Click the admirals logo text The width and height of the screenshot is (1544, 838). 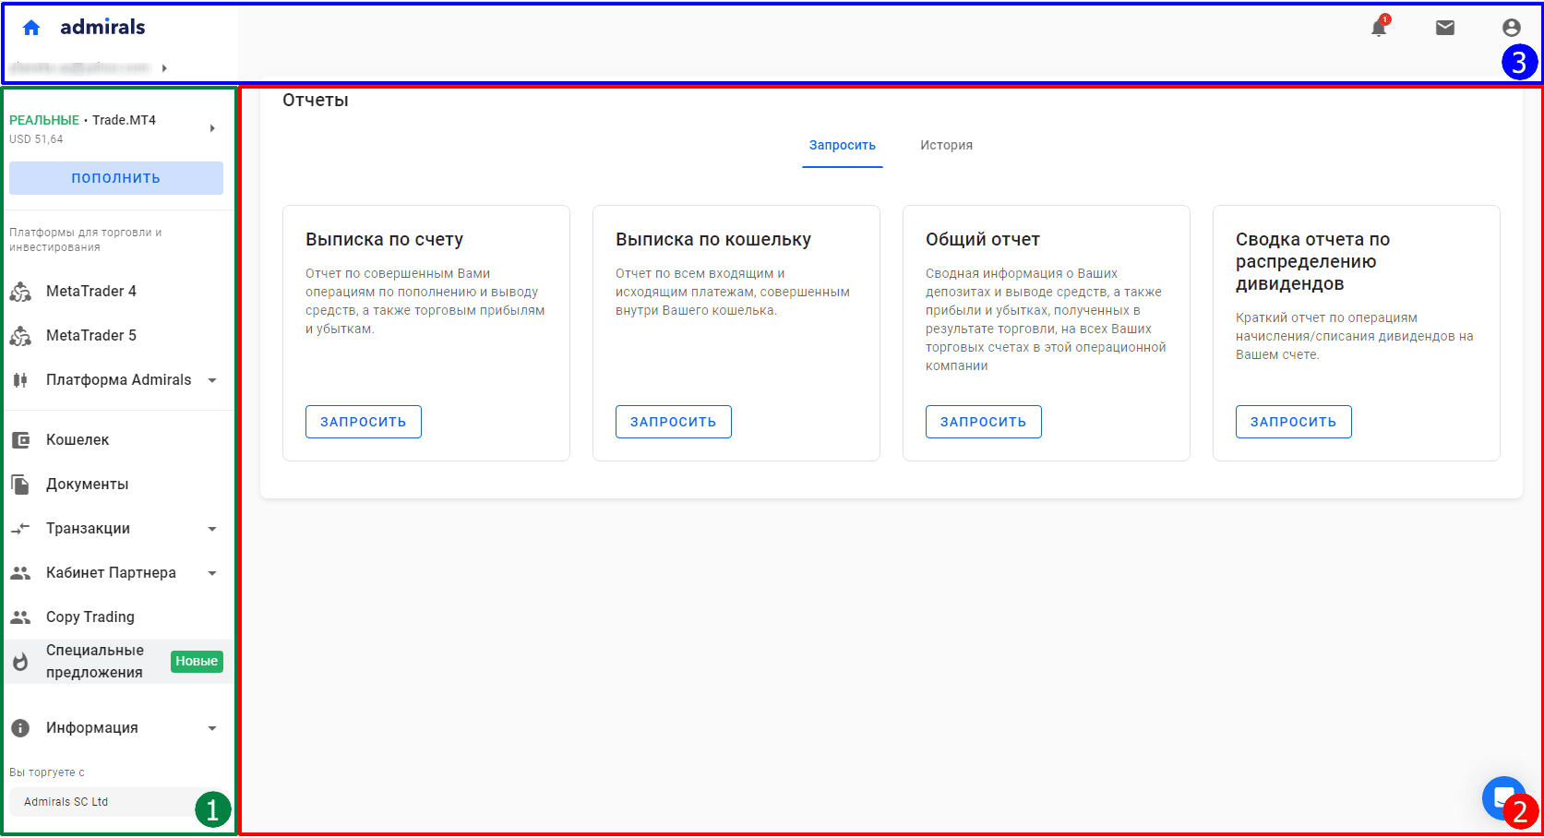pos(102,27)
